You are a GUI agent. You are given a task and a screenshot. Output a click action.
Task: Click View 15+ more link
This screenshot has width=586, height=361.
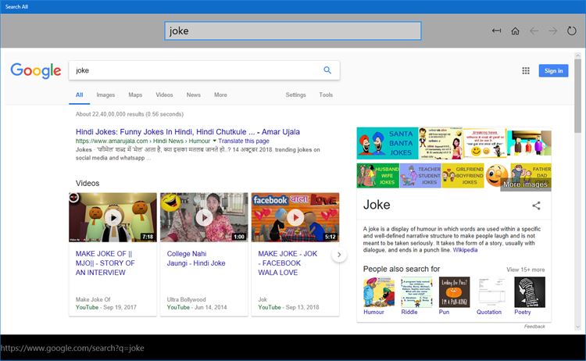526,270
